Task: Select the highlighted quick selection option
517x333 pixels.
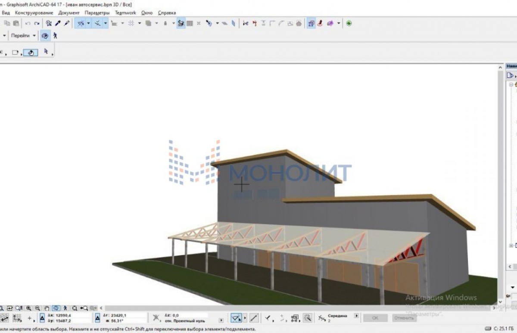Action: tap(30, 53)
